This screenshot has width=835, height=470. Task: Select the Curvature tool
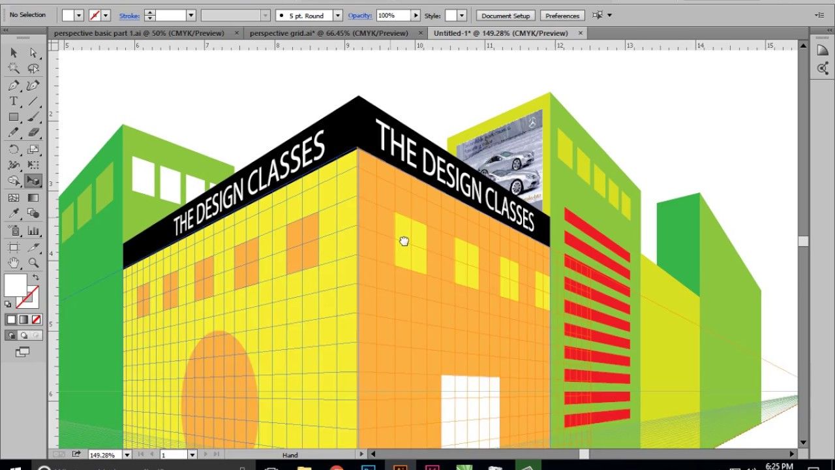(33, 86)
